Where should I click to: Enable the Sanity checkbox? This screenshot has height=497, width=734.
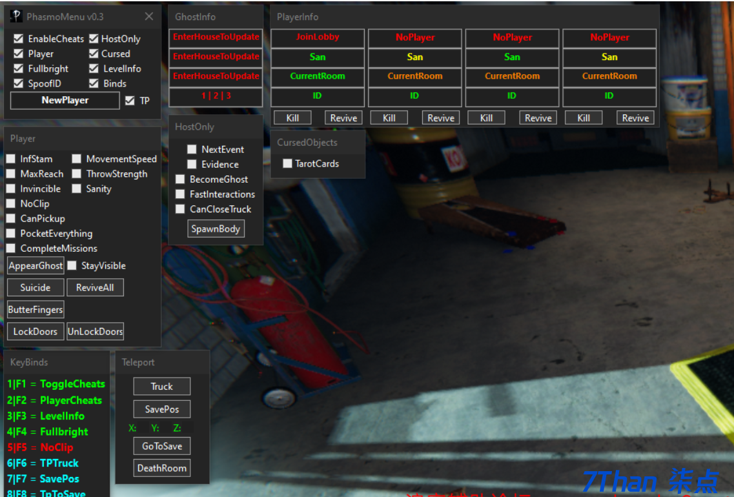pos(76,188)
